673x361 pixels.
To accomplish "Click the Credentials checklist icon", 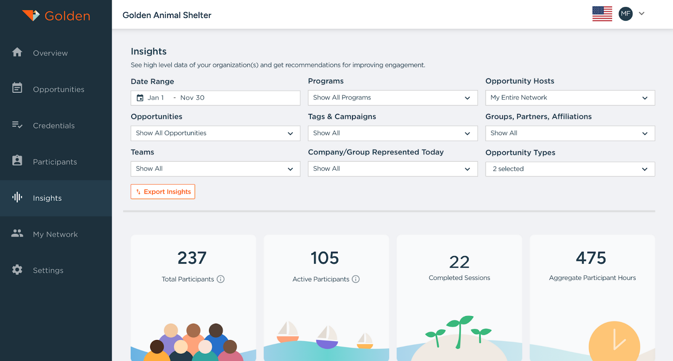I will tap(17, 125).
